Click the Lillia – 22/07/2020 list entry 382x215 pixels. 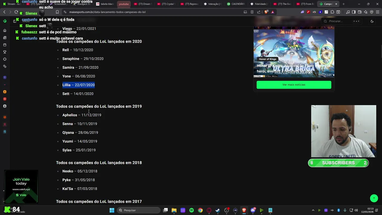[x=78, y=85]
